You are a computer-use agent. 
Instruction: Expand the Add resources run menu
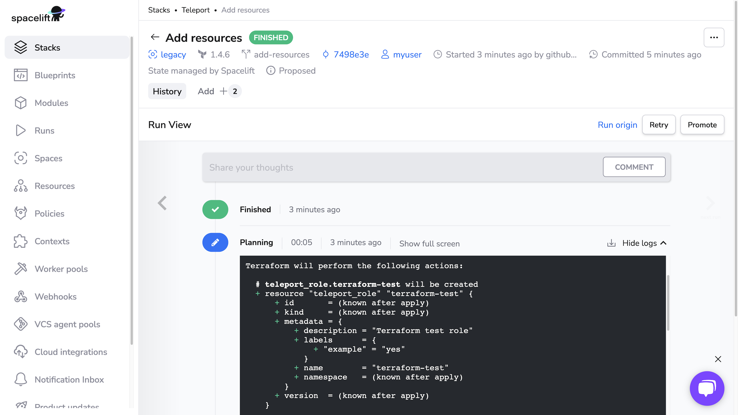point(714,37)
